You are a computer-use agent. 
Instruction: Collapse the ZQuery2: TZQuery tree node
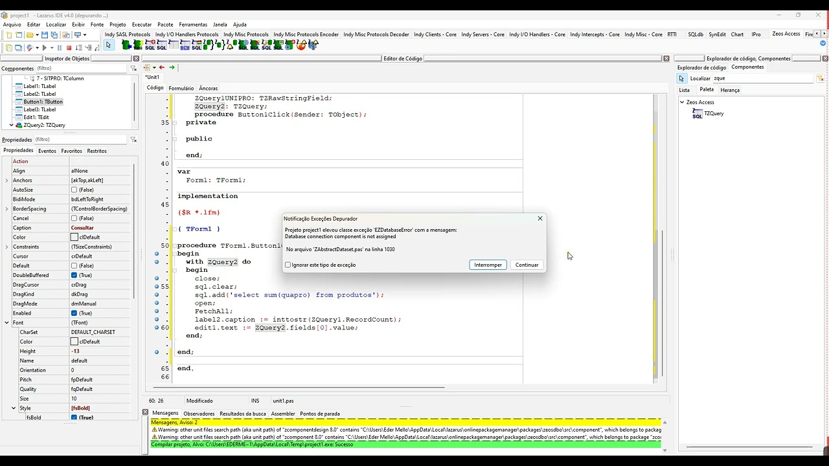click(x=11, y=125)
